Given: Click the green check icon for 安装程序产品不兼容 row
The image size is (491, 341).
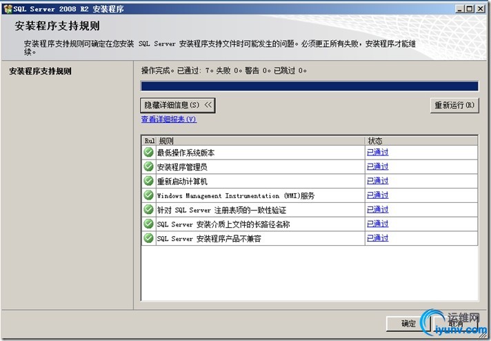Looking at the screenshot, I should click(x=148, y=238).
